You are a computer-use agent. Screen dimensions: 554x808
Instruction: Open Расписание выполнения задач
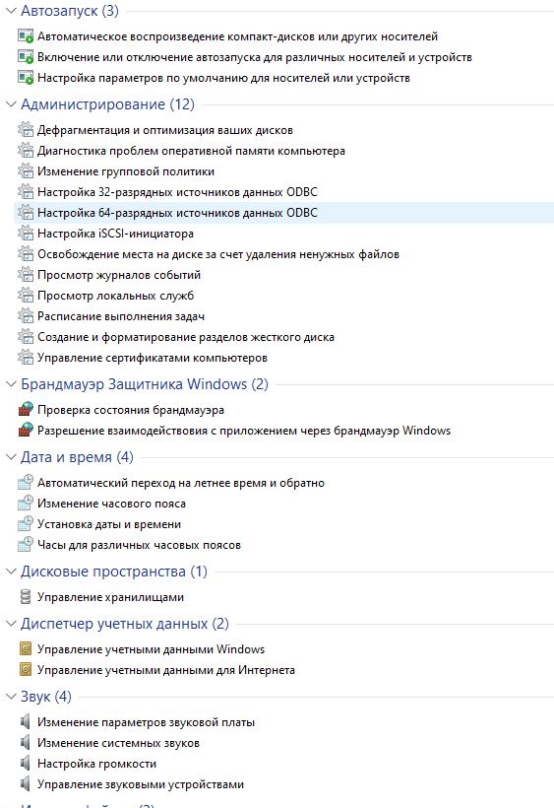[121, 316]
